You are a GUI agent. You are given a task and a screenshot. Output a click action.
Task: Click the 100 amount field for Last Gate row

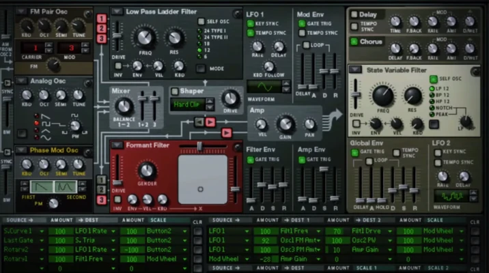coord(60,241)
